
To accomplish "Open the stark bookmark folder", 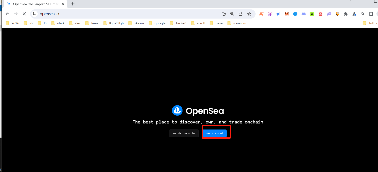I will pos(58,23).
